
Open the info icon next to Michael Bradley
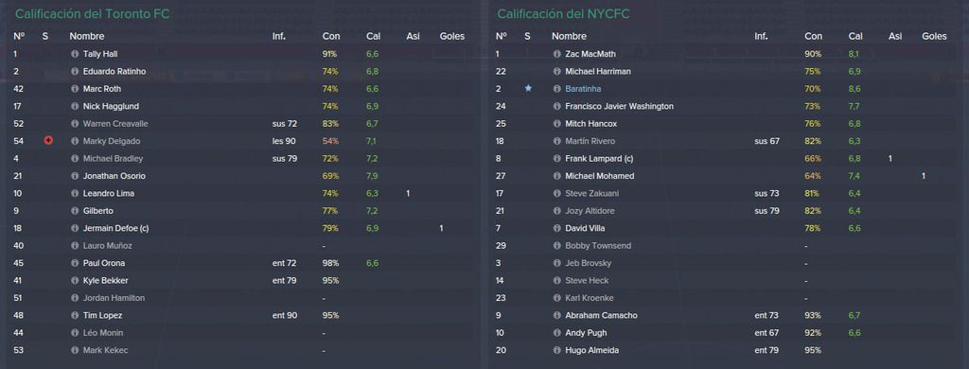click(x=75, y=158)
